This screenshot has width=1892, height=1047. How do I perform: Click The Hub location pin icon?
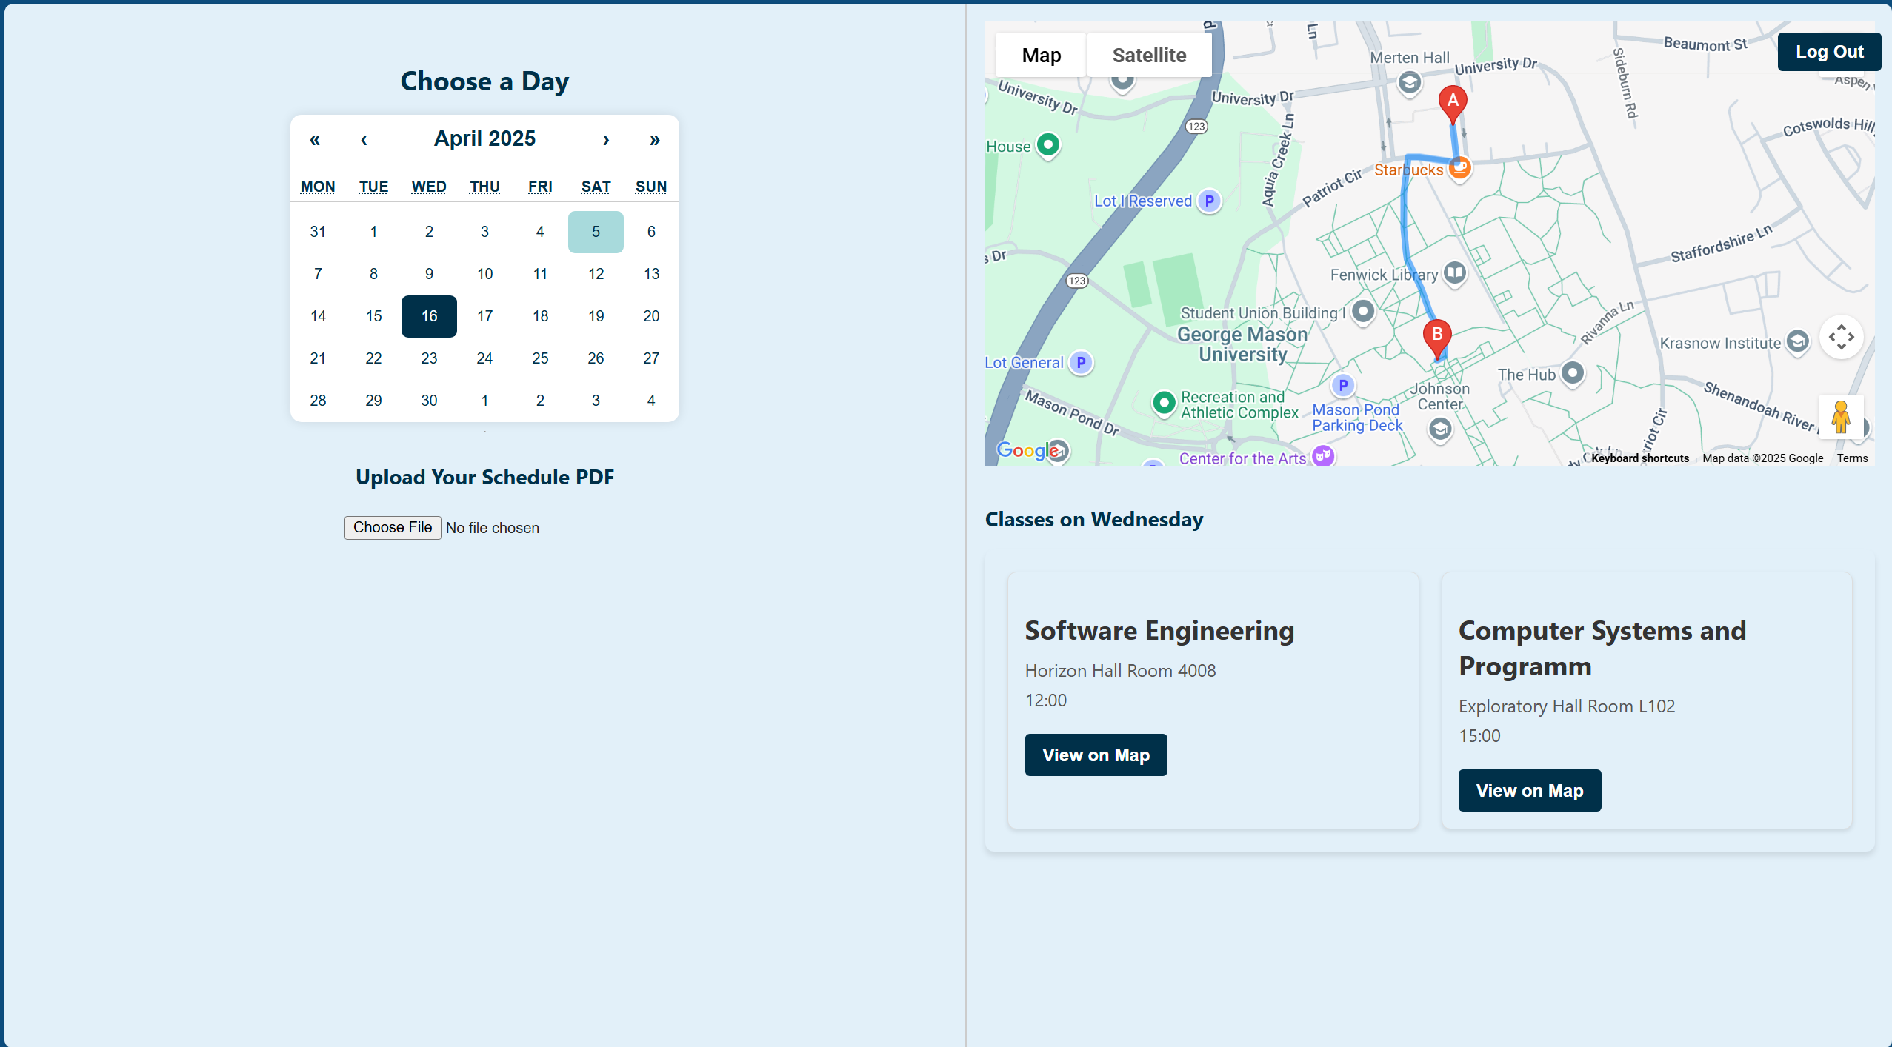click(1572, 373)
